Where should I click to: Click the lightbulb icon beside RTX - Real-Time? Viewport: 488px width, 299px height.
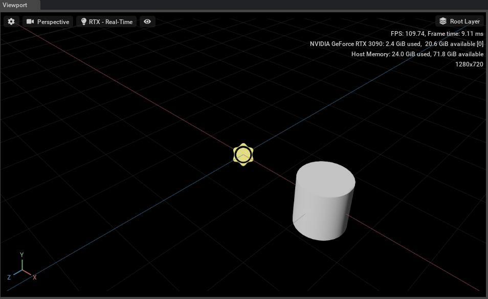point(85,21)
